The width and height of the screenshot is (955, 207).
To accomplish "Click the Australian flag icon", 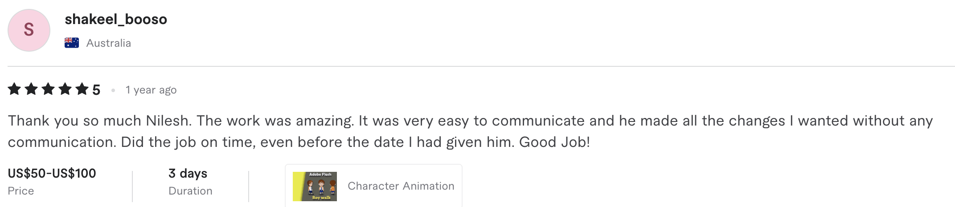I will 72,43.
